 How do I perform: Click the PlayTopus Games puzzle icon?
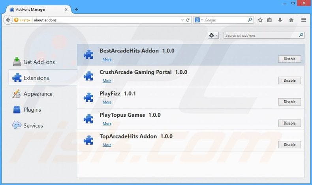[x=88, y=119]
